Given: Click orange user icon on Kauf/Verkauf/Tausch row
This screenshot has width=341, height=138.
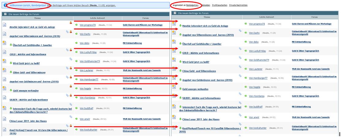Looking at the screenshot, I should coord(71,125).
